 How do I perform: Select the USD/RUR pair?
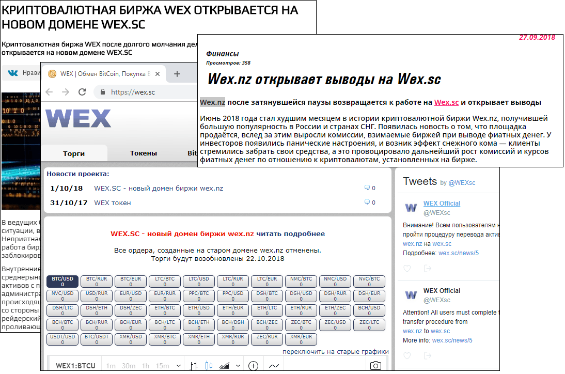tap(97, 296)
